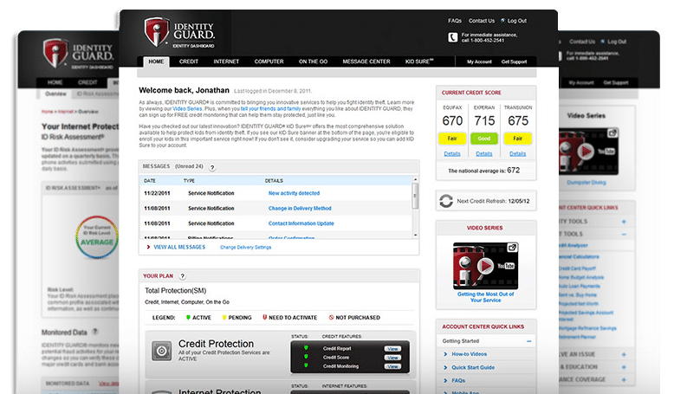Open FAQs quick link in Account Center
Viewport: 674px width, 394px height.
point(458,381)
